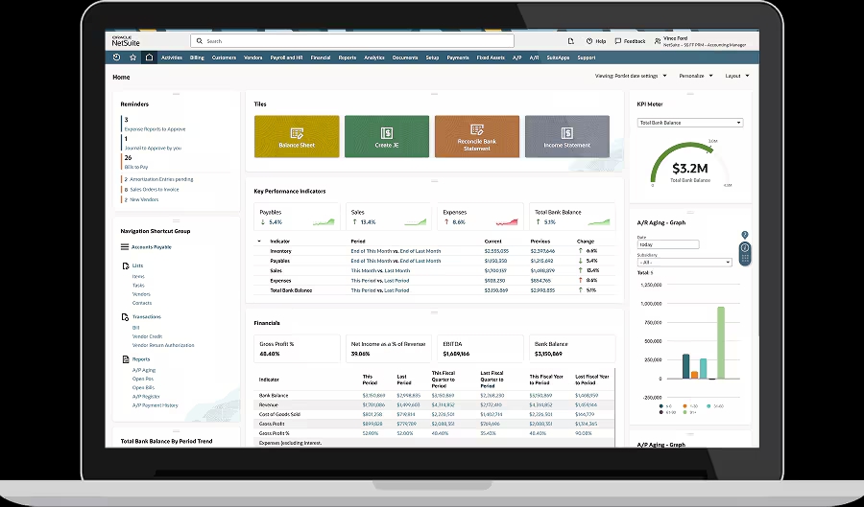
Task: Open the Balance Sheet tile
Action: coord(297,136)
